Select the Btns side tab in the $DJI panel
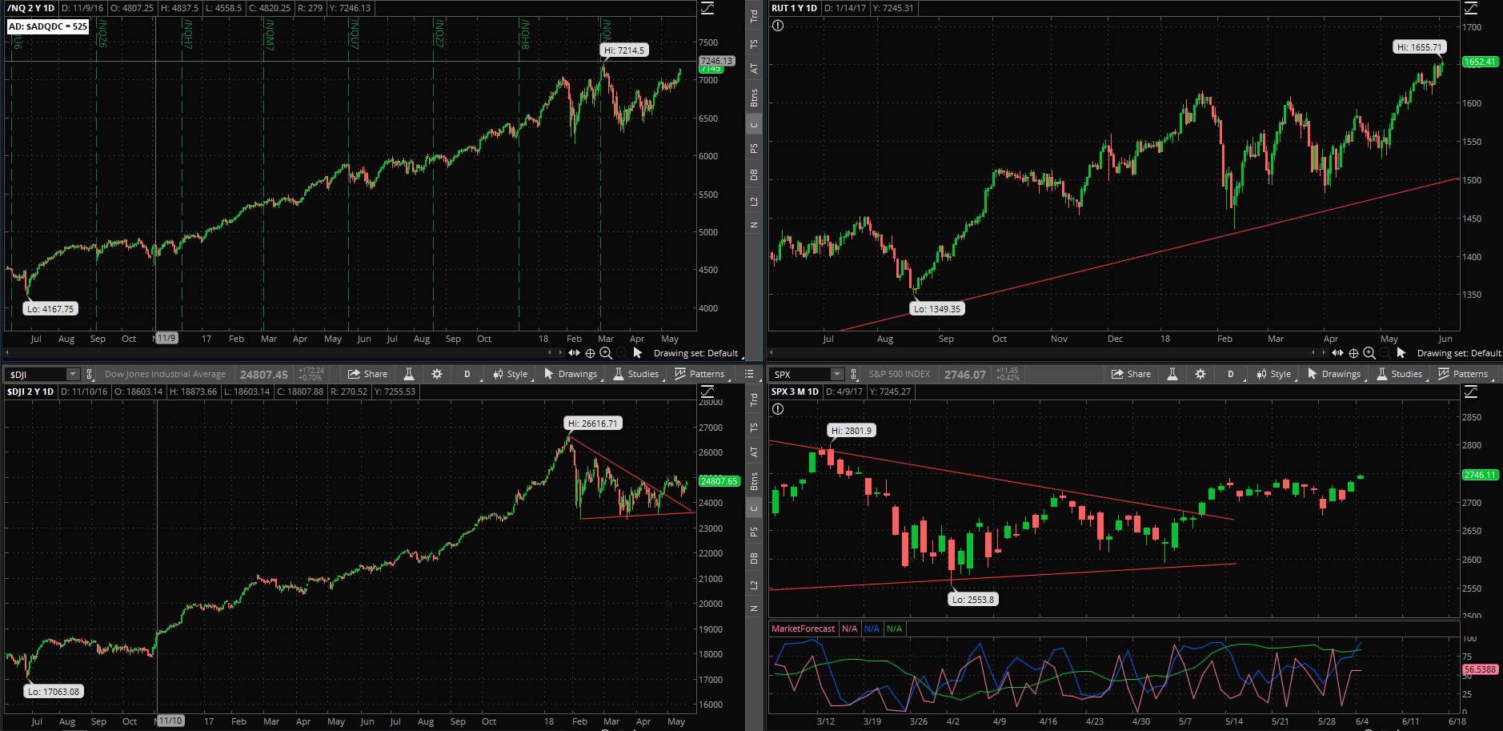The width and height of the screenshot is (1503, 731). click(754, 481)
